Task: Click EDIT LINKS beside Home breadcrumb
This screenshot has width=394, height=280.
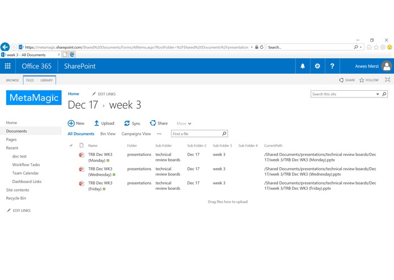Action: click(x=104, y=94)
